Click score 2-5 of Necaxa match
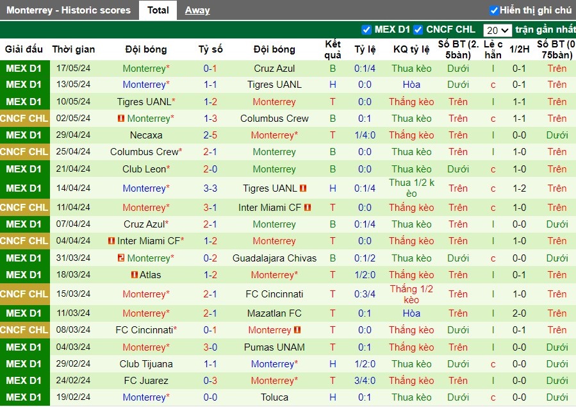Image resolution: width=576 pixels, height=407 pixels. [210, 135]
